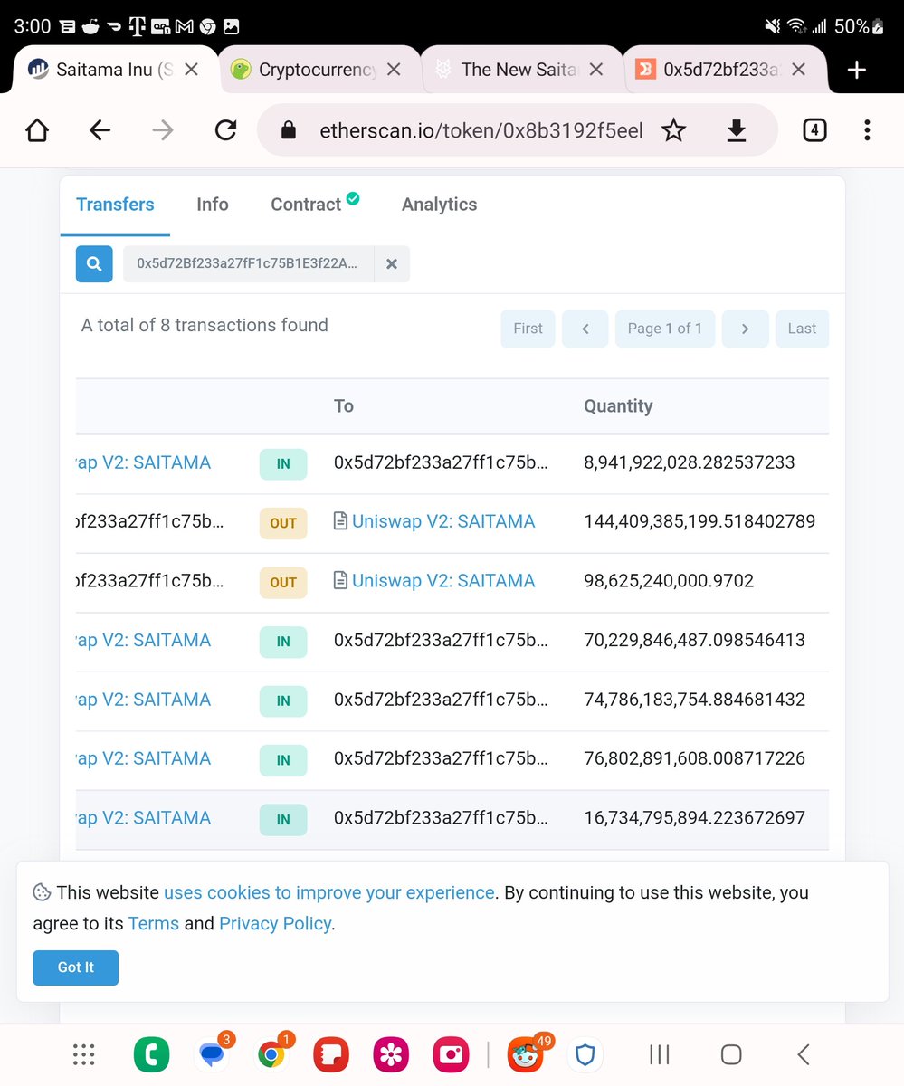Screen dimensions: 904x1086
Task: Click the To address in the 74,786,183,754 row
Action: (x=441, y=700)
